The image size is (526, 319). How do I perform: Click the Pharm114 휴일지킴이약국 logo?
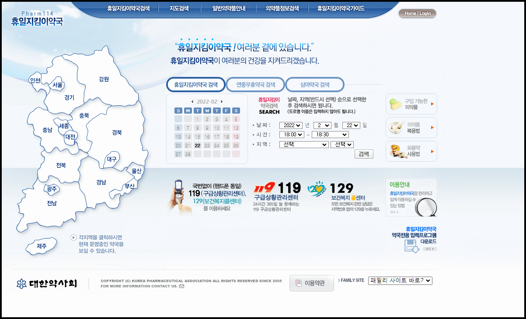(37, 19)
